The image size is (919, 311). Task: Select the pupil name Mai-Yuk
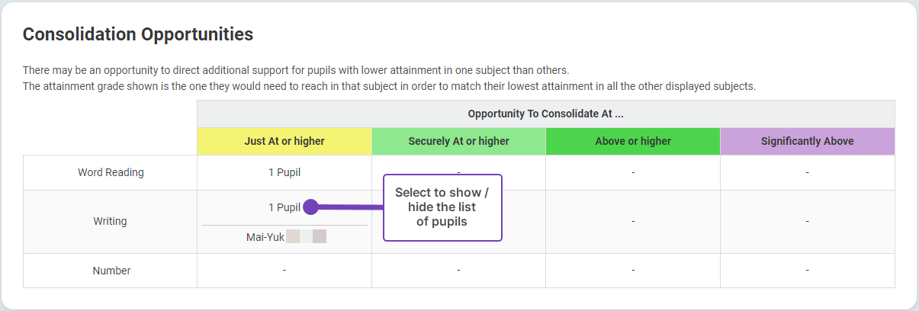pyautogui.click(x=265, y=237)
